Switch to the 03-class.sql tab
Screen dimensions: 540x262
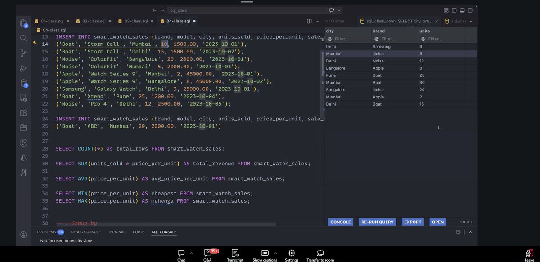coord(136,21)
